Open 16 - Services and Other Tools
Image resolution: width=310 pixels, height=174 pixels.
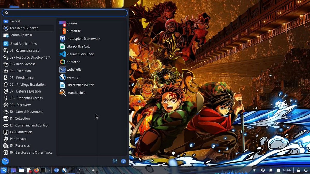(x=28, y=152)
